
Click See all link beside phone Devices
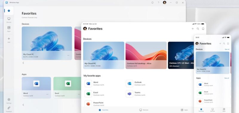click(x=227, y=49)
